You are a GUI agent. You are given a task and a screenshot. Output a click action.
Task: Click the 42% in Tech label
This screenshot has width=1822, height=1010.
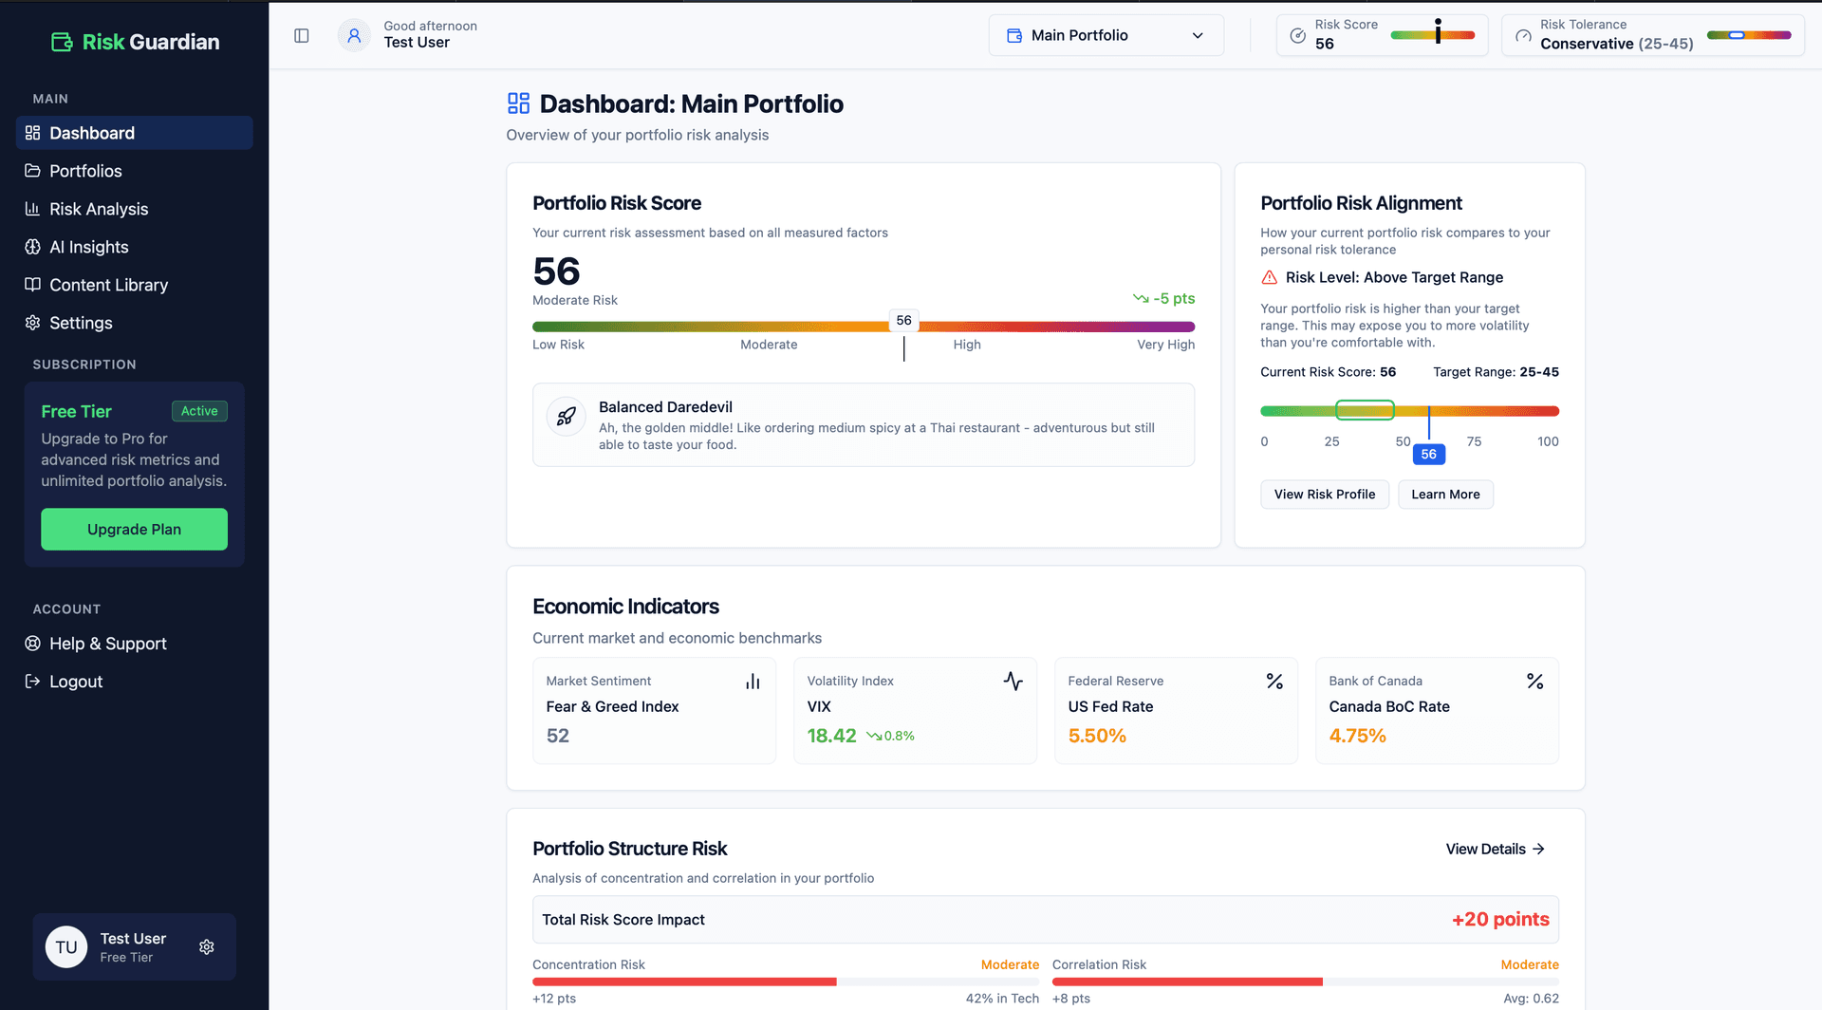[x=1002, y=999]
